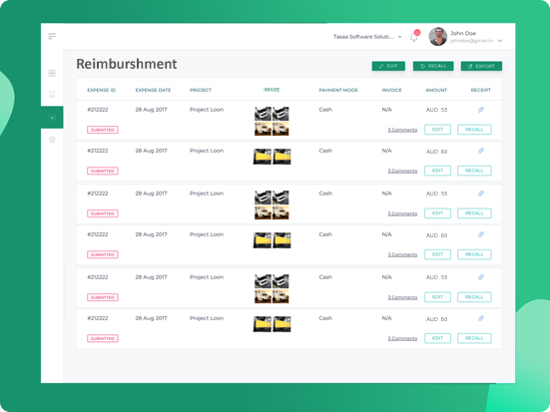Click the green Edit button at top
This screenshot has height=412, width=550.
(388, 66)
